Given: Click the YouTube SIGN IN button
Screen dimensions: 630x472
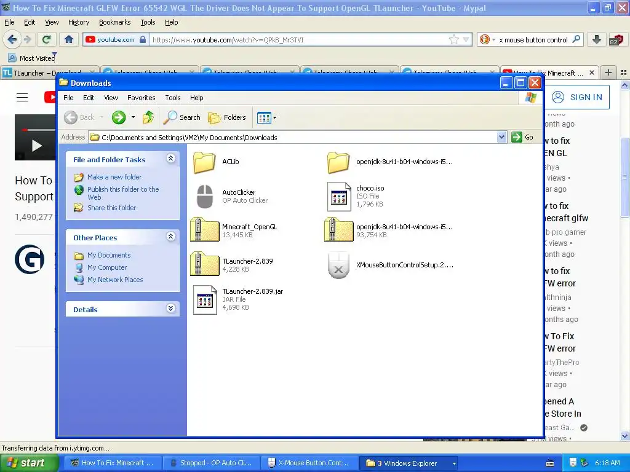Looking at the screenshot, I should (577, 97).
